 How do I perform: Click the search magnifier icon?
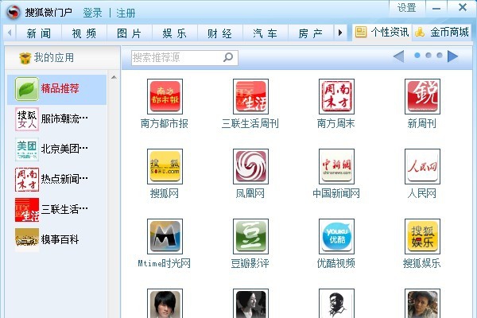tap(228, 57)
